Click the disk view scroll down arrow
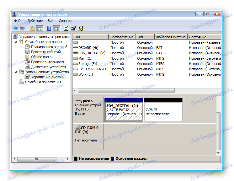Viewport: 234px width, 181px height. click(x=218, y=153)
